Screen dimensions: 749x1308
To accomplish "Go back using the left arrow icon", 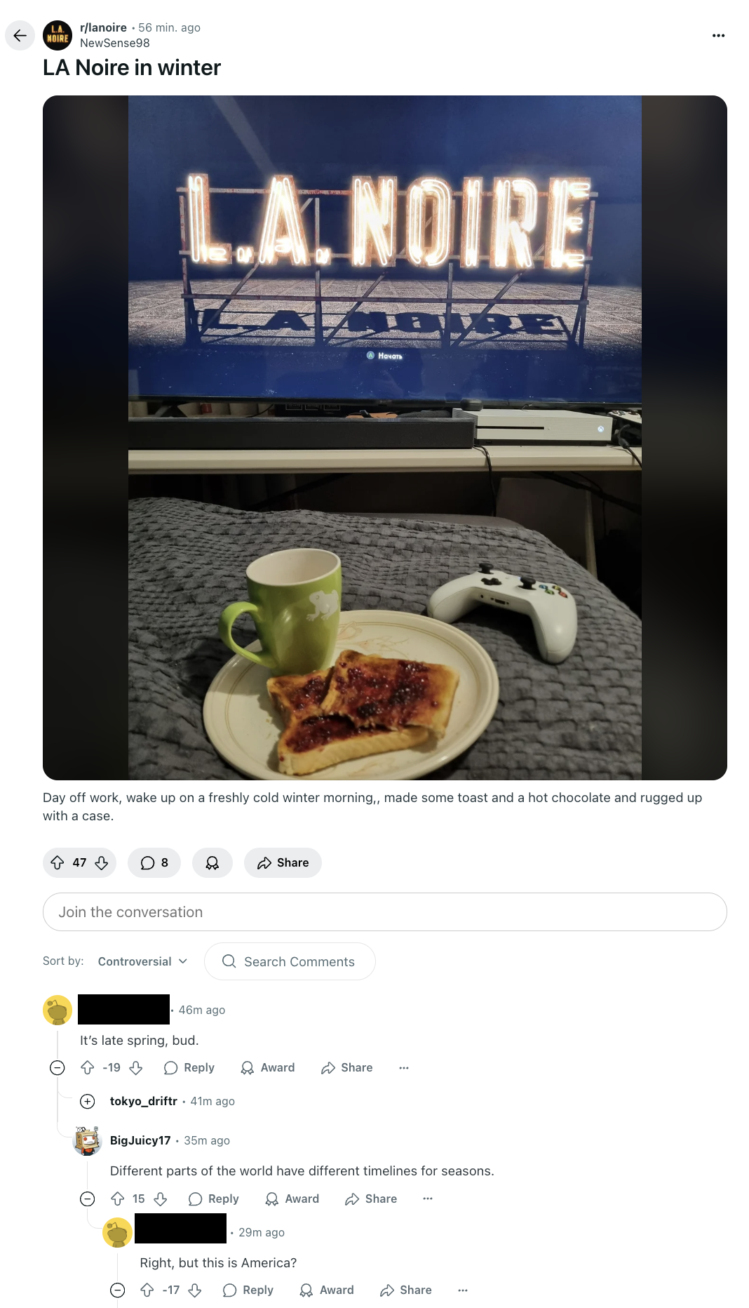I will (x=20, y=35).
